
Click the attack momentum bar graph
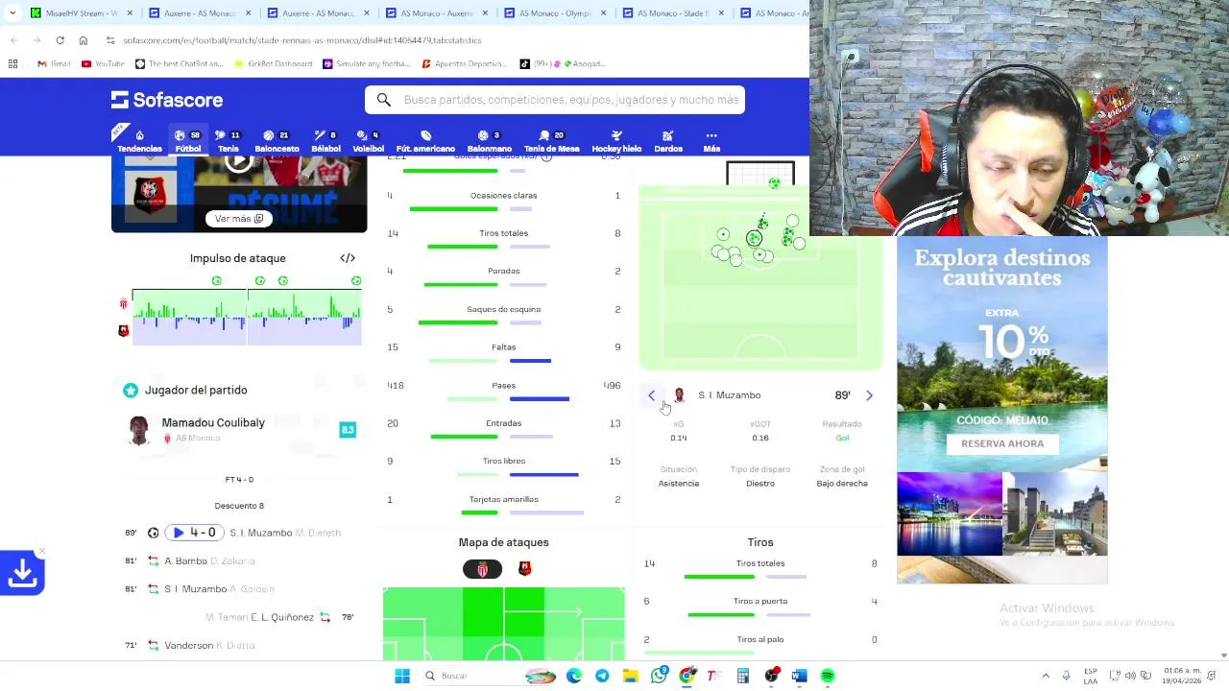[247, 317]
